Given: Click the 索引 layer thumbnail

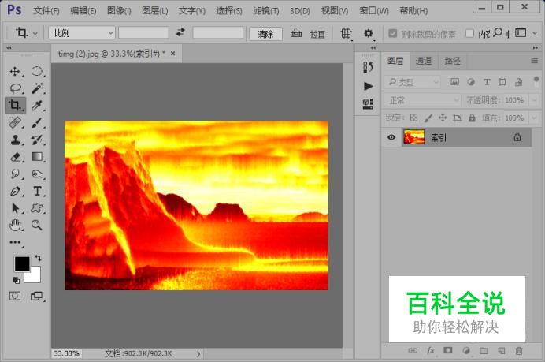Looking at the screenshot, I should [x=414, y=137].
